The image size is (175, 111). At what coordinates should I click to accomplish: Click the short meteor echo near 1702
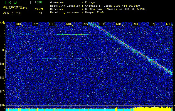[x=39, y=49]
